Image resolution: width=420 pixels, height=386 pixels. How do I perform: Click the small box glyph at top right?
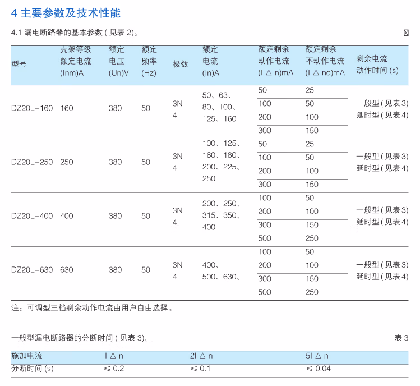pyautogui.click(x=406, y=33)
